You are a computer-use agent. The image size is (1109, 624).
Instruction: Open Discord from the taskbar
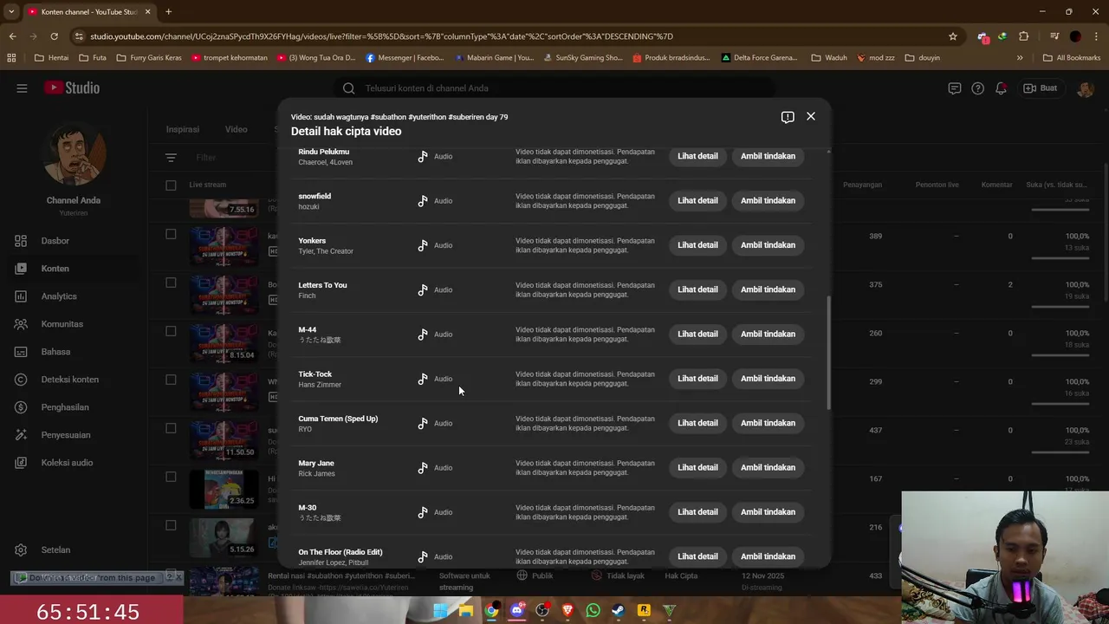[x=517, y=610]
